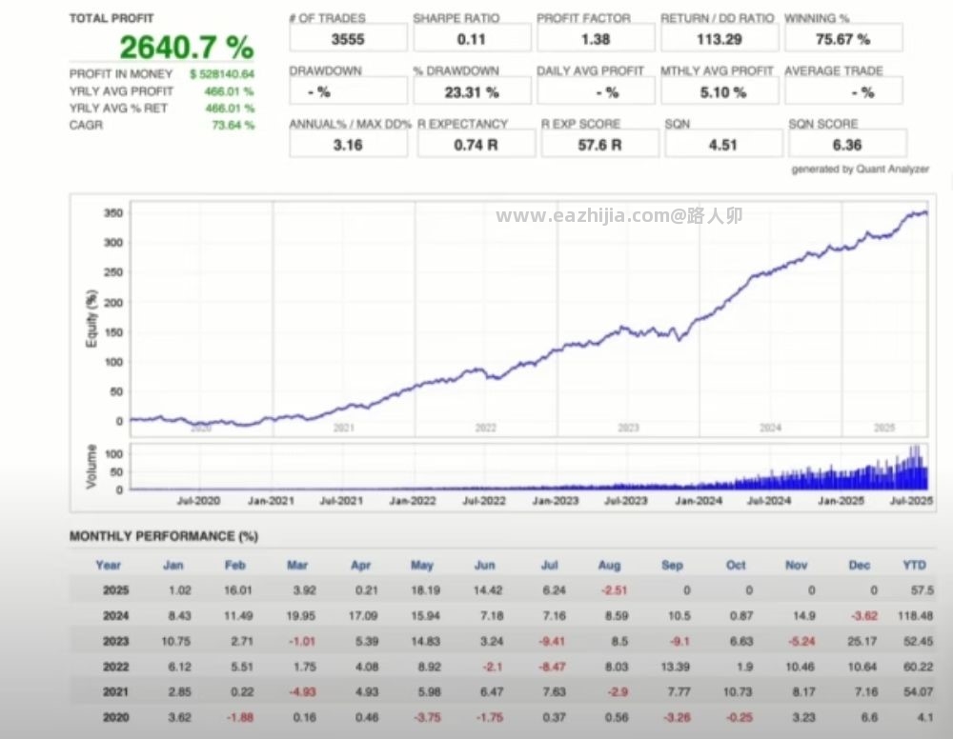Select the number of trades box 3555

(x=348, y=39)
